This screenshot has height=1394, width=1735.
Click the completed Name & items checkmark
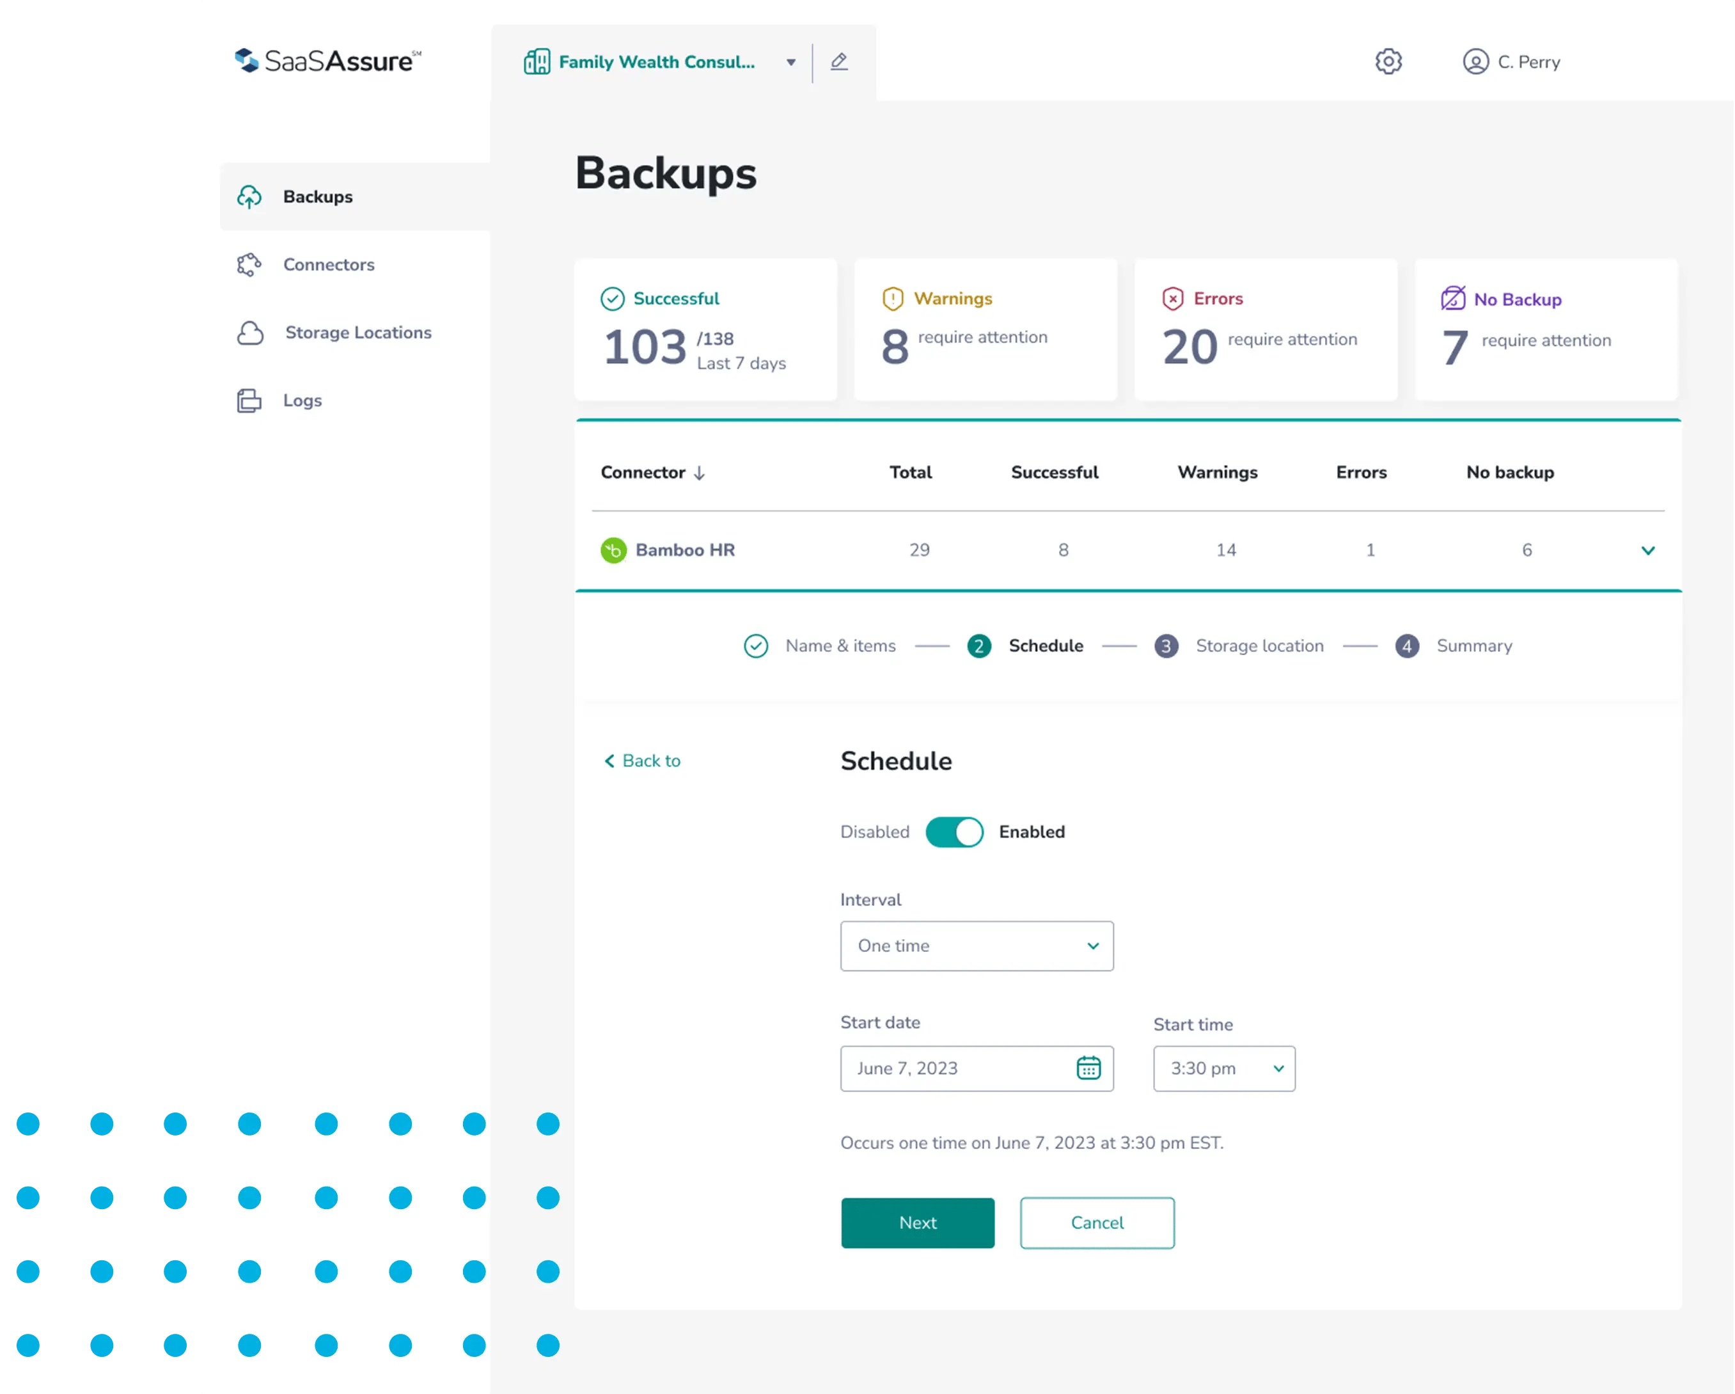[756, 646]
